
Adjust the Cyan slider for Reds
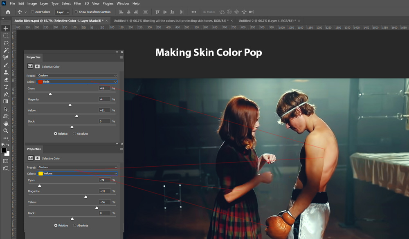coord(50,94)
